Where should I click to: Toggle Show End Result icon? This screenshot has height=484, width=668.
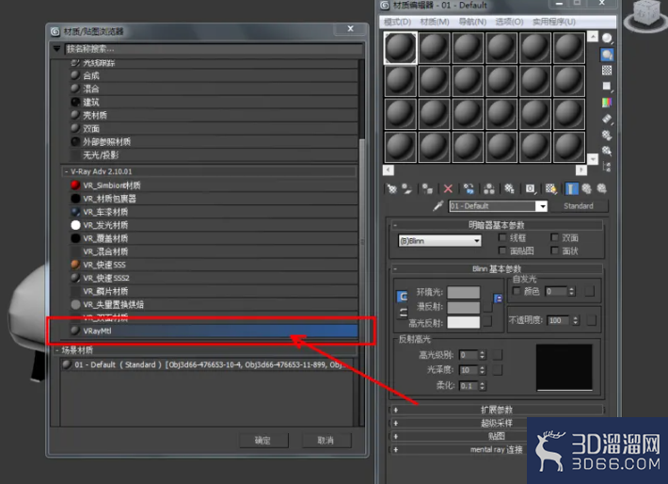(571, 189)
